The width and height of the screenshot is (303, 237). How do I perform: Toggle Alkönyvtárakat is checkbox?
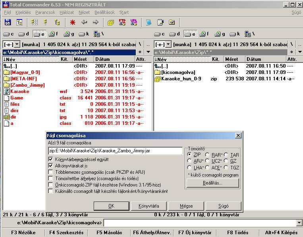tap(50, 166)
